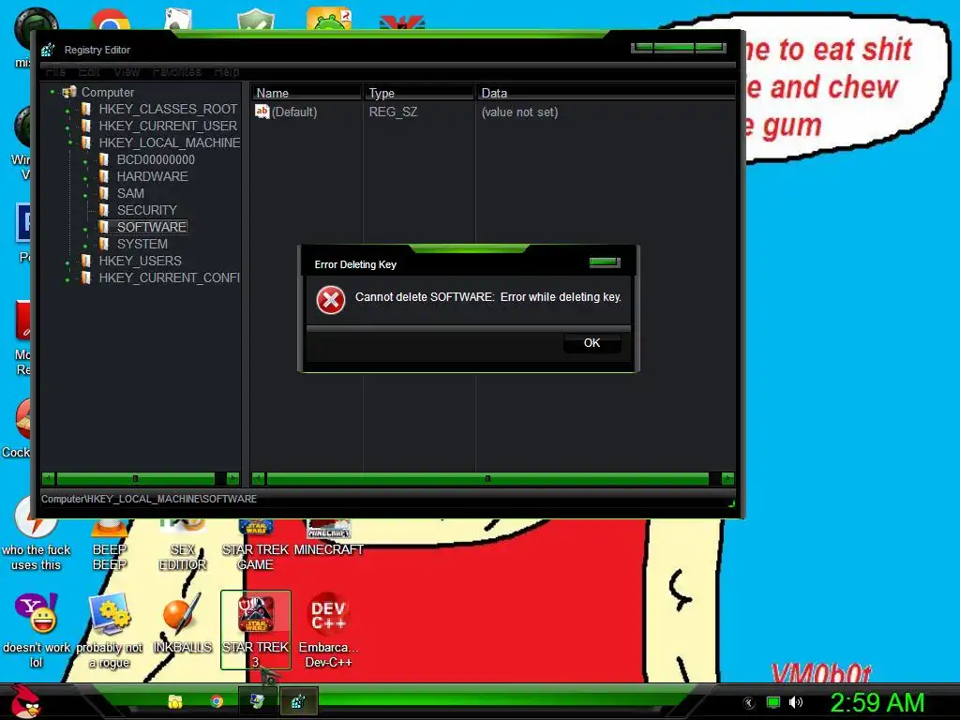The height and width of the screenshot is (720, 960).
Task: Expand the HKEY_CURRENT_USER key
Action: pos(68,127)
